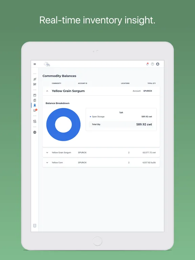Viewport: 195px width, 260px height.
Task: Click the 63,577.72 cwt quantity
Action: 149,153
